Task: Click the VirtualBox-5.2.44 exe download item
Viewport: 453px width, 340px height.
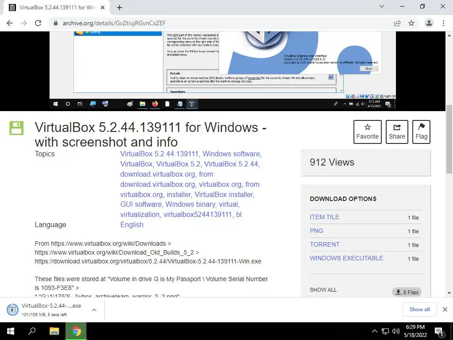Action: [51, 309]
